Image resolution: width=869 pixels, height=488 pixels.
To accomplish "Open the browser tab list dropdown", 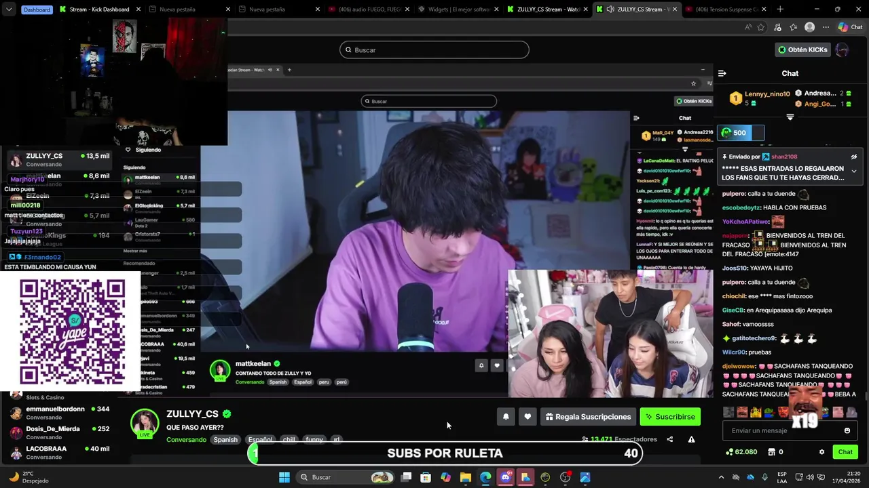I will coord(8,9).
